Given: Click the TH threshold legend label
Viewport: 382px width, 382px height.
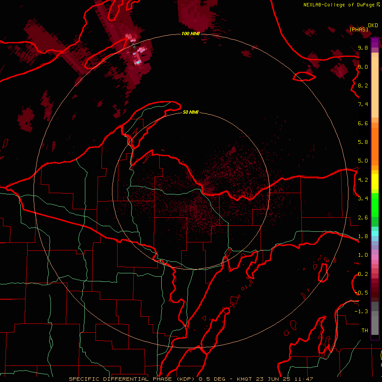Looking at the screenshot, I should click(x=365, y=331).
